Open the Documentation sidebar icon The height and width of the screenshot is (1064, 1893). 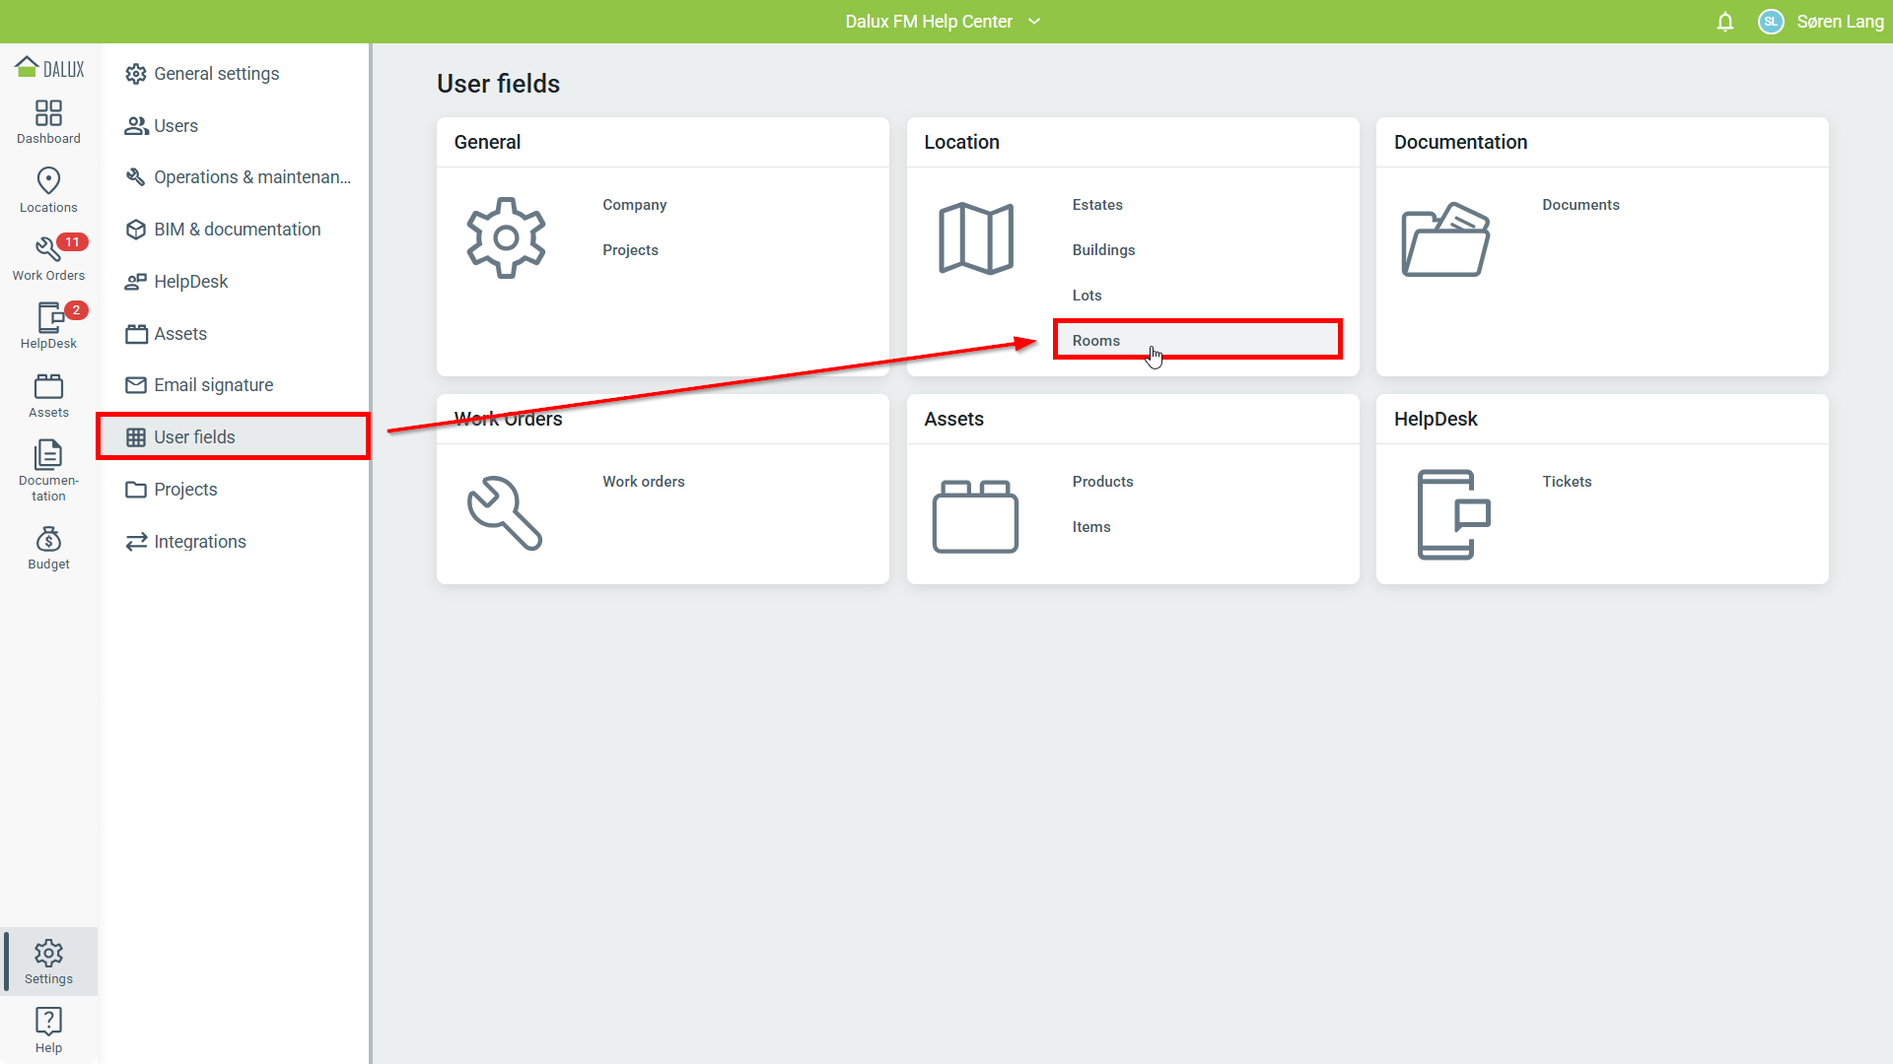[x=48, y=469]
